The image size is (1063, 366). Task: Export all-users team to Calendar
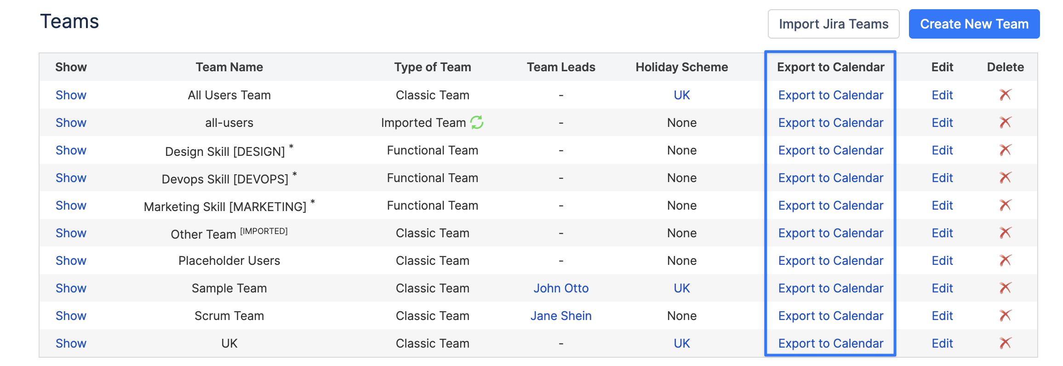tap(831, 123)
